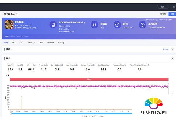Click the 导出全部 export link
Viewport: 176px width, 117px height.
coord(165,49)
